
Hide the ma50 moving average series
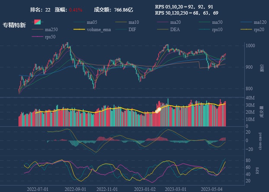(217, 22)
